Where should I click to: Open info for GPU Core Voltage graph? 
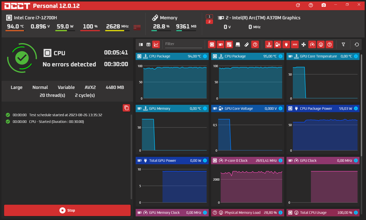pyautogui.click(x=280, y=109)
